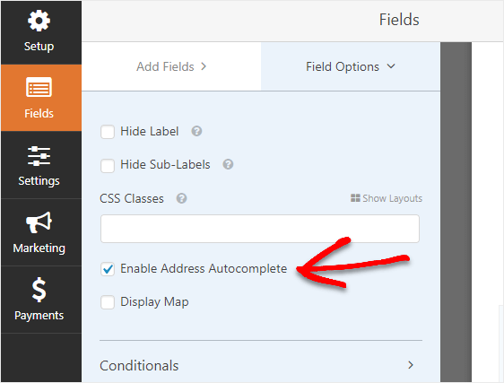Select the Fields form icon in sidebar
This screenshot has width=504, height=383.
pyautogui.click(x=39, y=87)
